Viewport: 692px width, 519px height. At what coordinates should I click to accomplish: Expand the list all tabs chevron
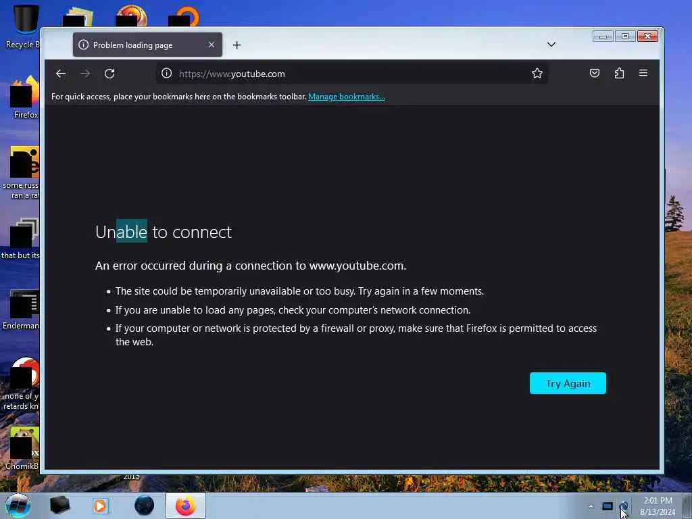(x=551, y=44)
